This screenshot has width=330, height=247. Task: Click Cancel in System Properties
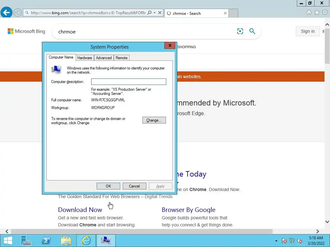tap(134, 186)
